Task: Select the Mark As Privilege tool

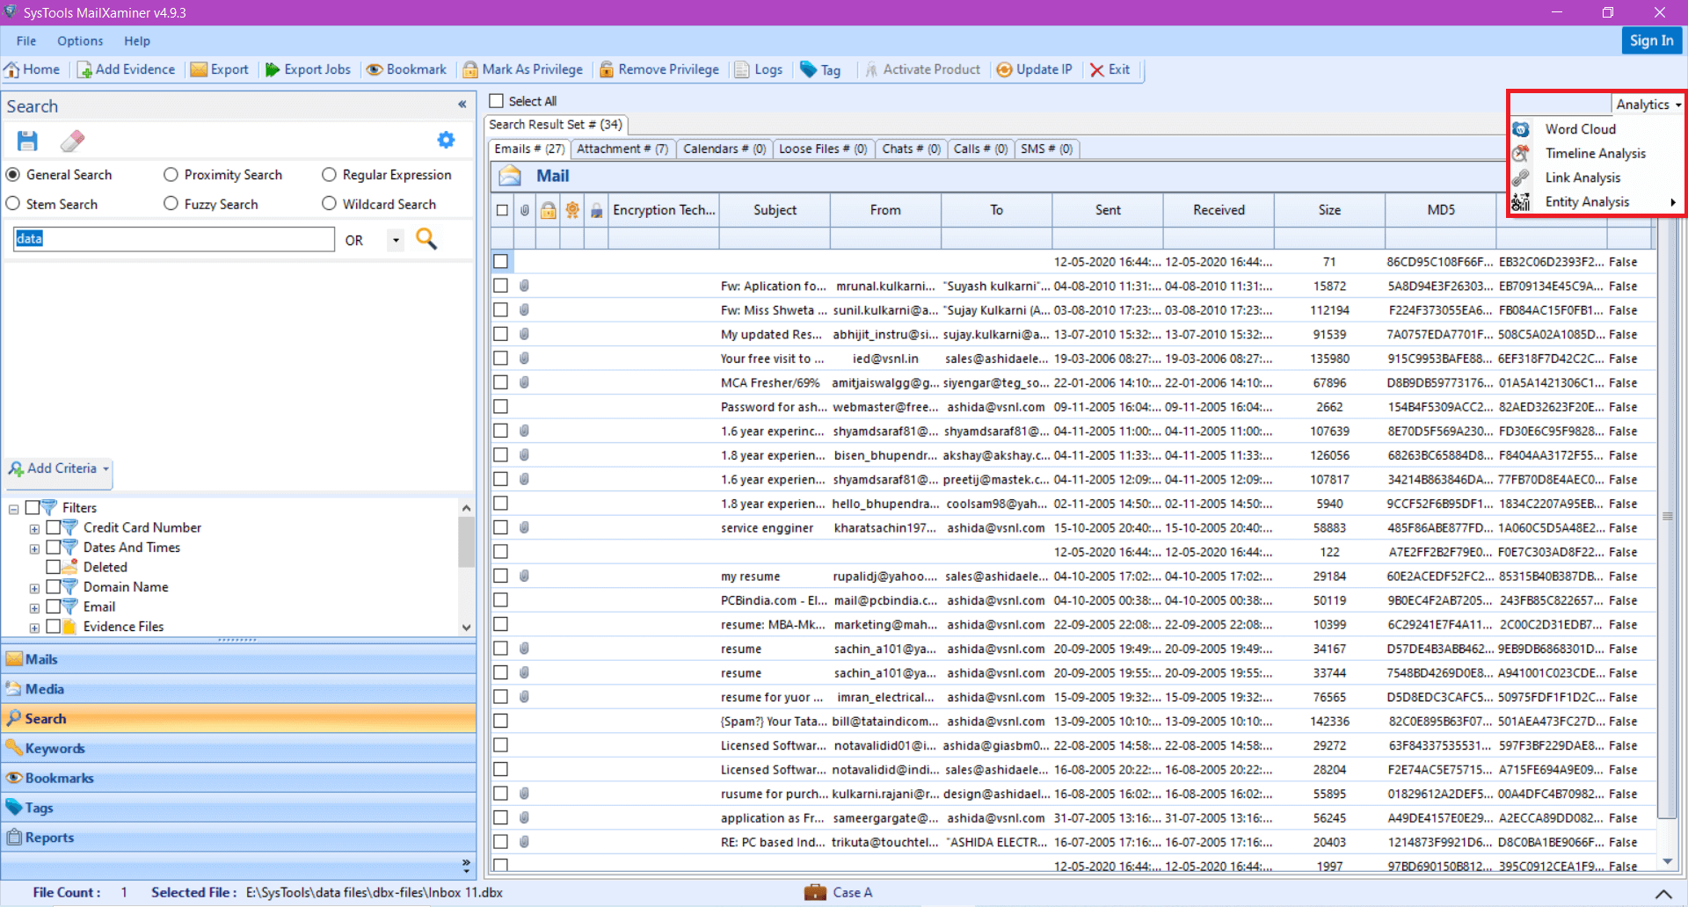Action: coord(522,69)
